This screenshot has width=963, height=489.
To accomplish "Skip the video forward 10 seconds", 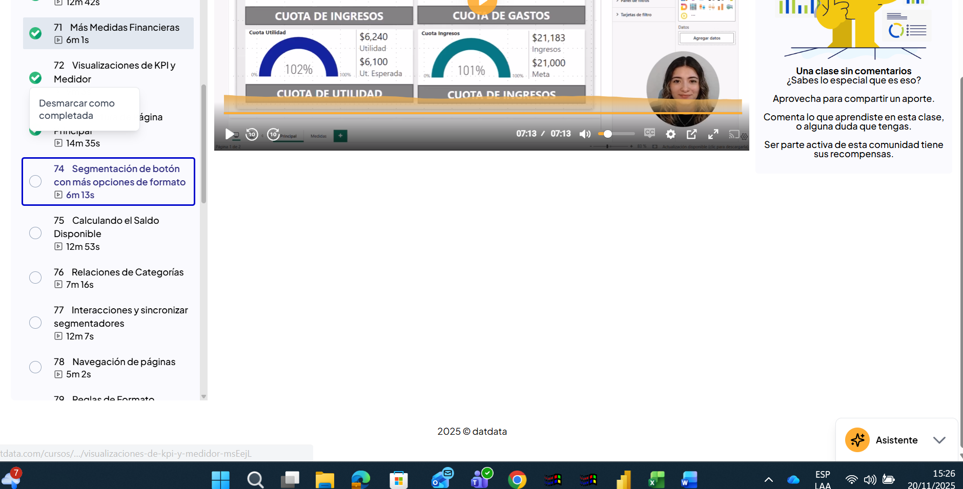I will (x=273, y=134).
